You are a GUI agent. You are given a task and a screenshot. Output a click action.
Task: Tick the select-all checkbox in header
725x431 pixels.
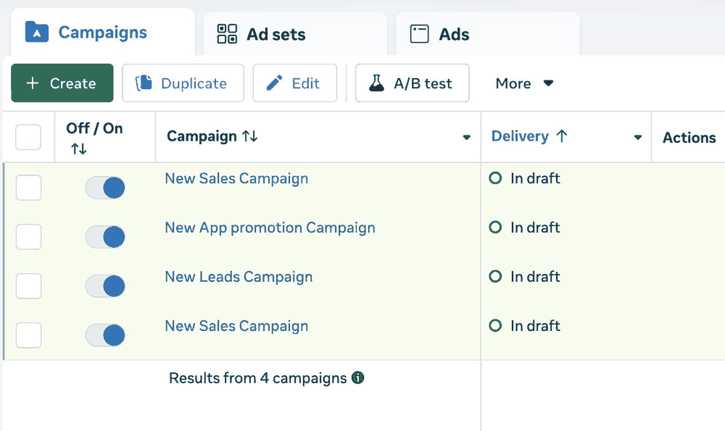pyautogui.click(x=28, y=137)
